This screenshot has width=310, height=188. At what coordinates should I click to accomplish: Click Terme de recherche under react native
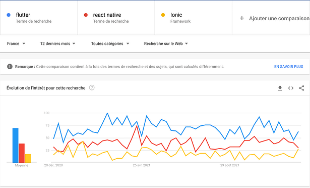click(x=111, y=21)
